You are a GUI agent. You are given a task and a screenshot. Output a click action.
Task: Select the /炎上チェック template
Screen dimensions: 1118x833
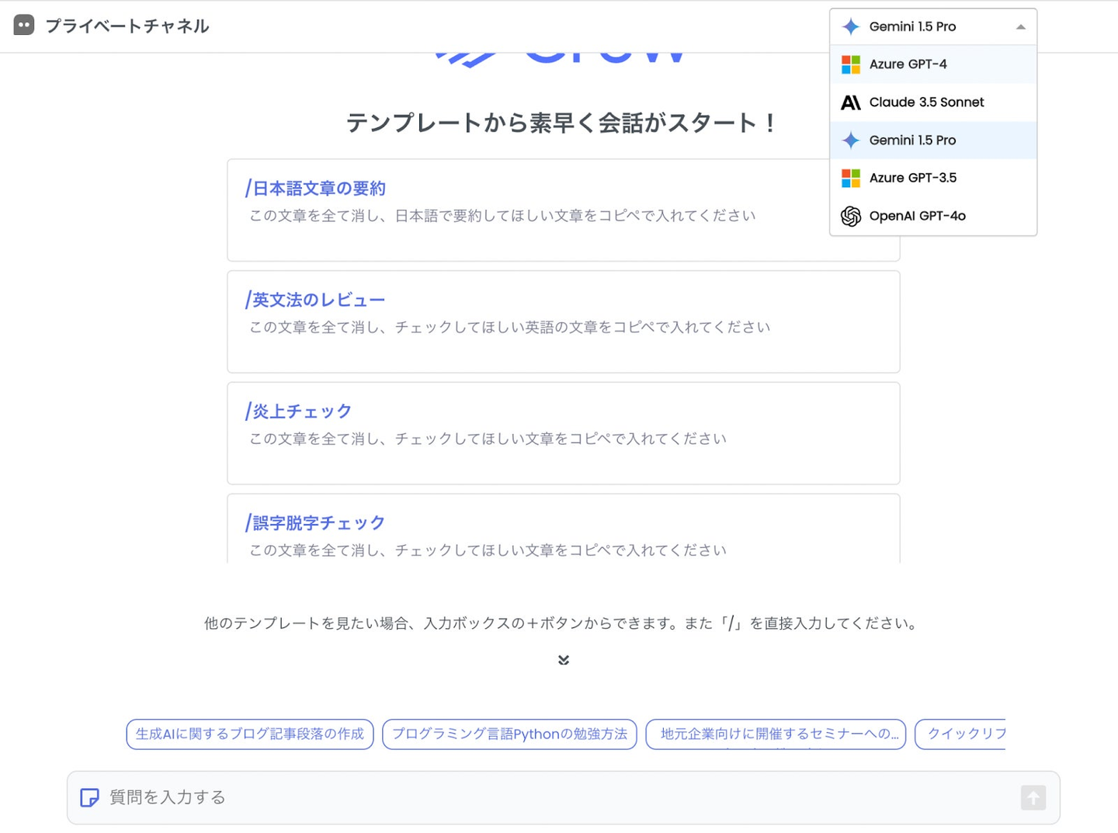coord(564,433)
